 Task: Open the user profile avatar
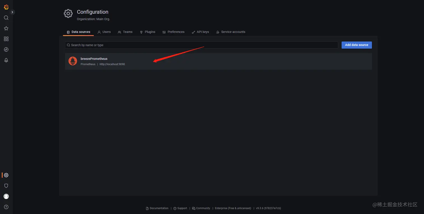coord(6,196)
